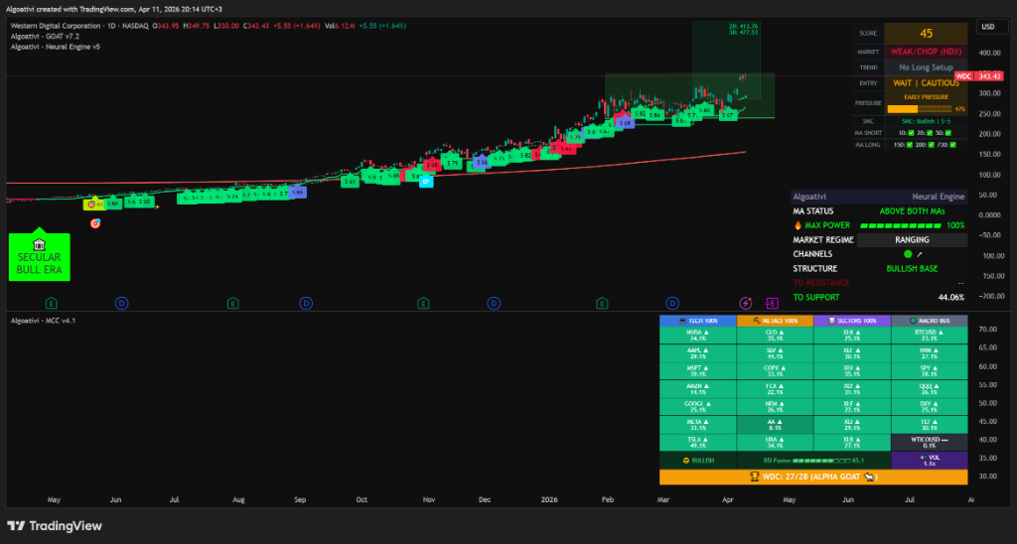1017x544 pixels.
Task: Click the red target icon below the chart
Action: [x=95, y=223]
